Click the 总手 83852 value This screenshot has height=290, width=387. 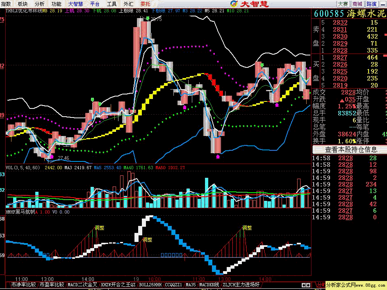pos(346,113)
